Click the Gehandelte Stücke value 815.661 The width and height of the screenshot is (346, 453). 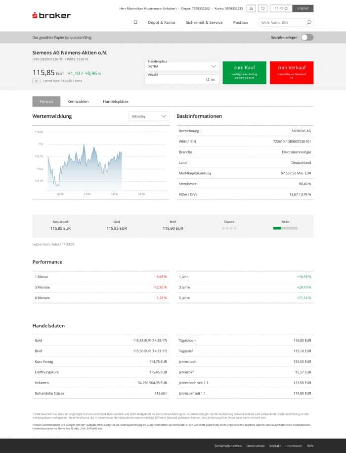[x=161, y=393]
